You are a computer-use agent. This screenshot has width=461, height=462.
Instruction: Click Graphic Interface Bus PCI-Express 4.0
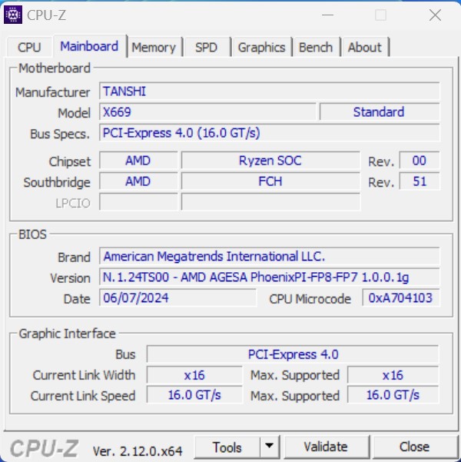293,354
